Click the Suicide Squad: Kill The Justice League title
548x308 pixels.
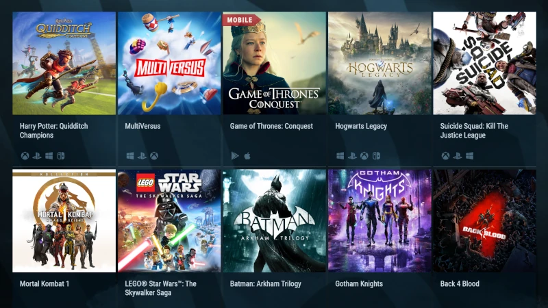[x=474, y=131]
